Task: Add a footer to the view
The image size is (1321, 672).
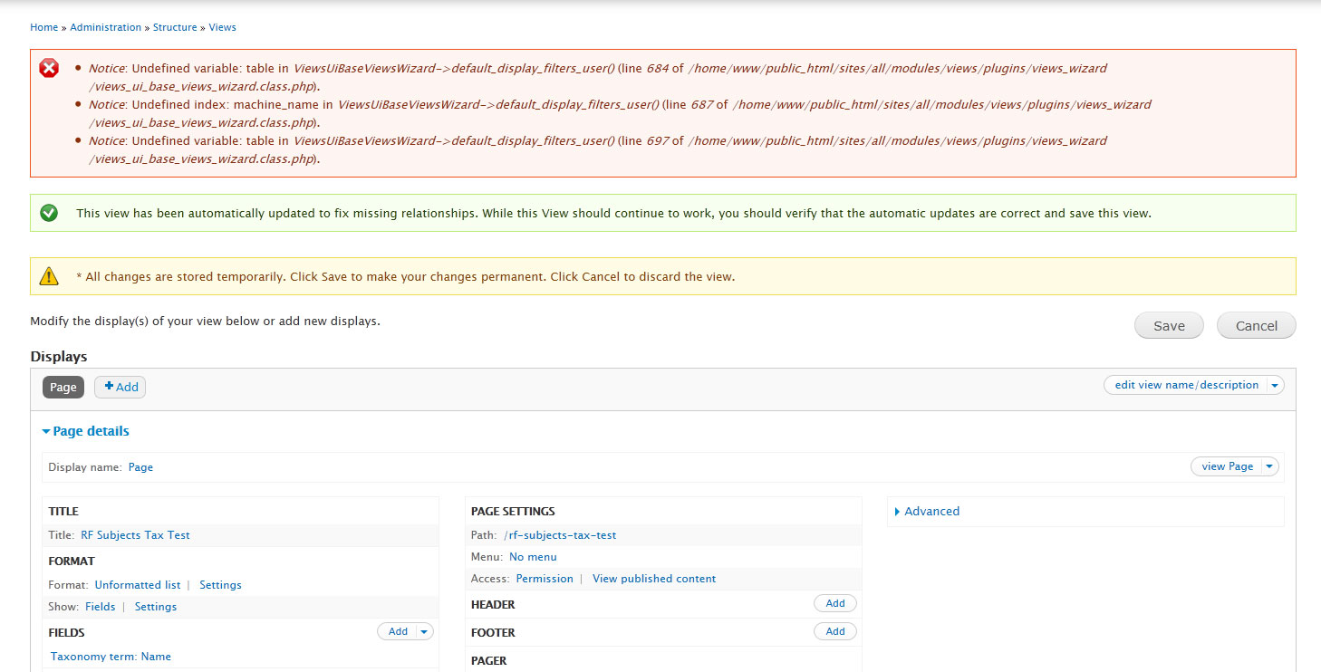Action: (x=834, y=631)
